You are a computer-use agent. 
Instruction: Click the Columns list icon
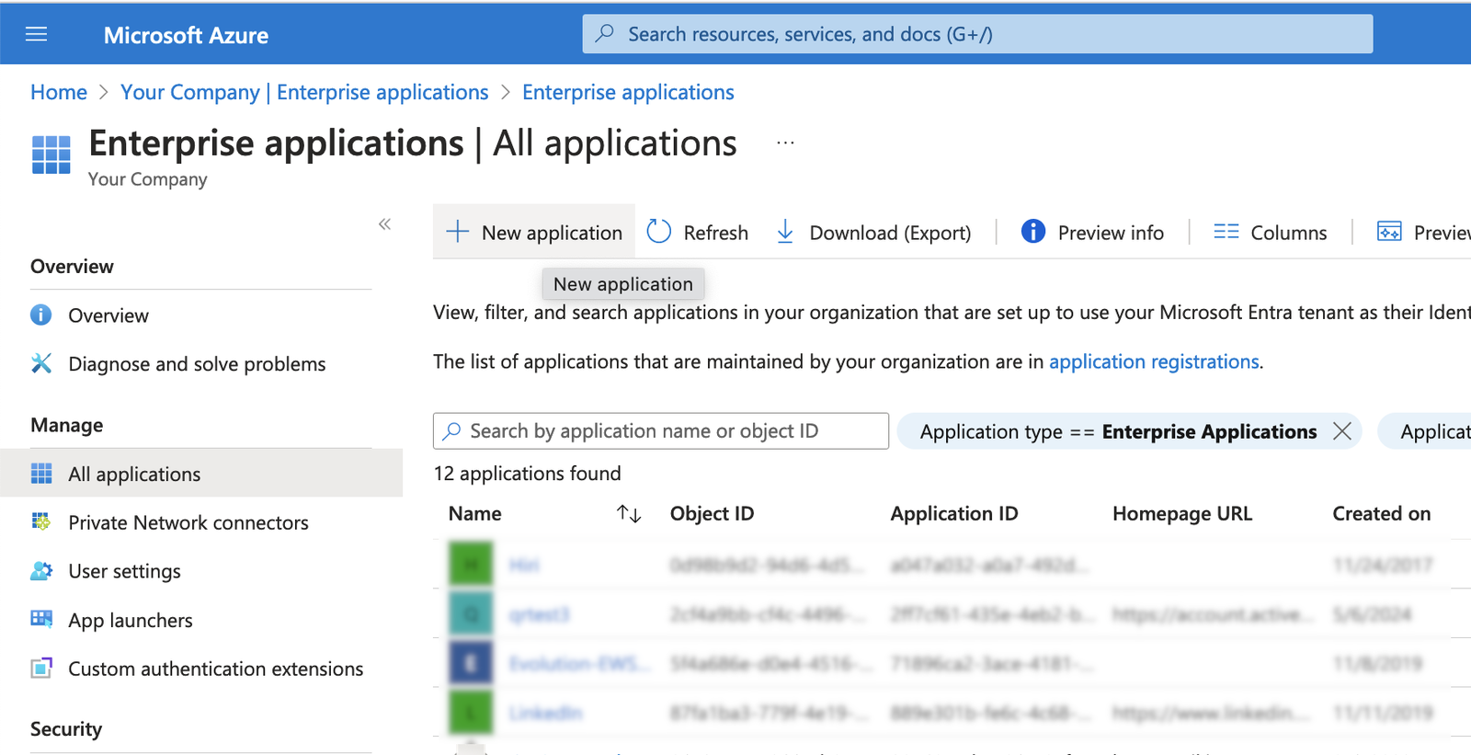(1226, 232)
